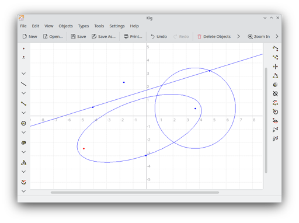Viewport: 299px width, 223px height.
Task: Open the Settings menu
Action: pos(117,26)
